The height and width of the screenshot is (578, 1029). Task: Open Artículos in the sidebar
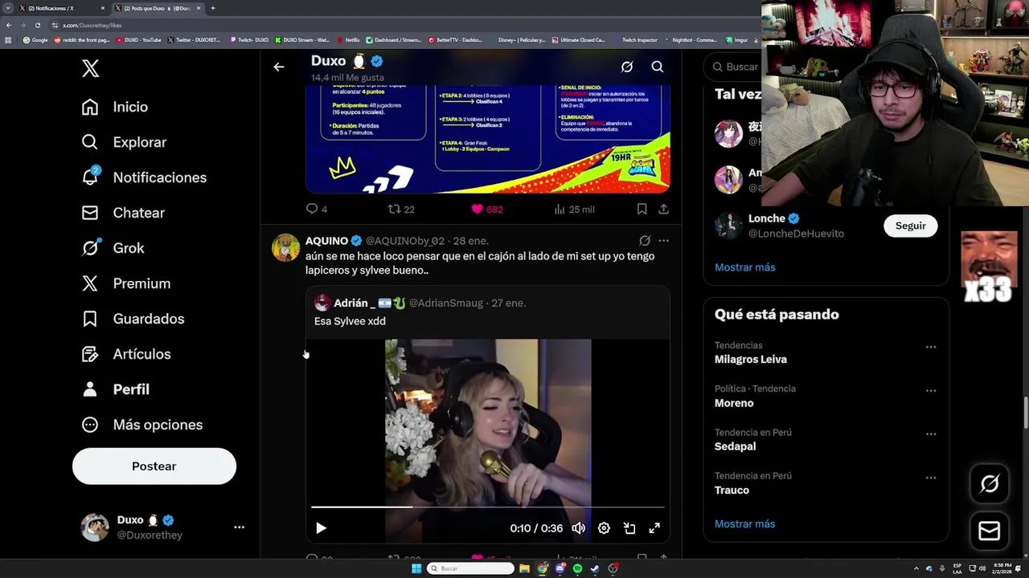(126, 354)
